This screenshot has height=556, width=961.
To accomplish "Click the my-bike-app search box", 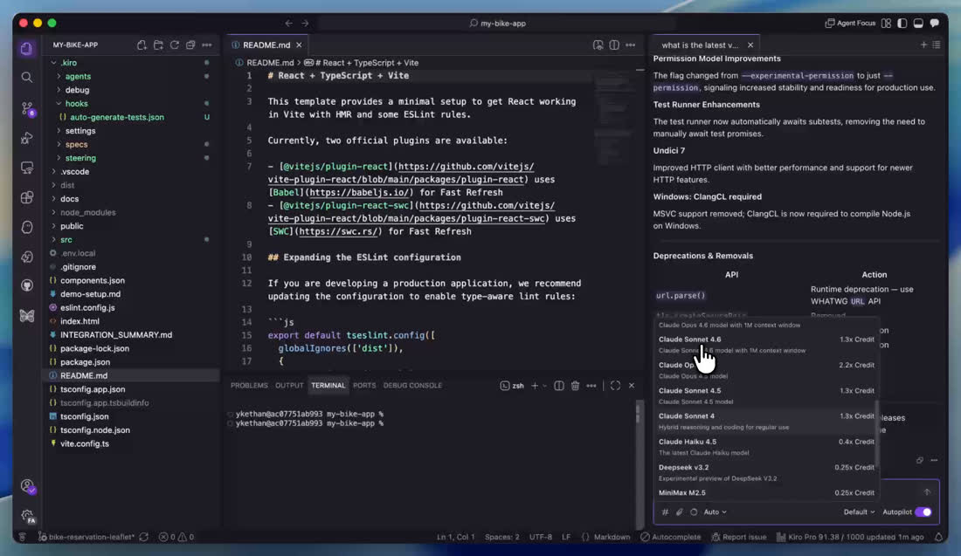I will tap(498, 24).
